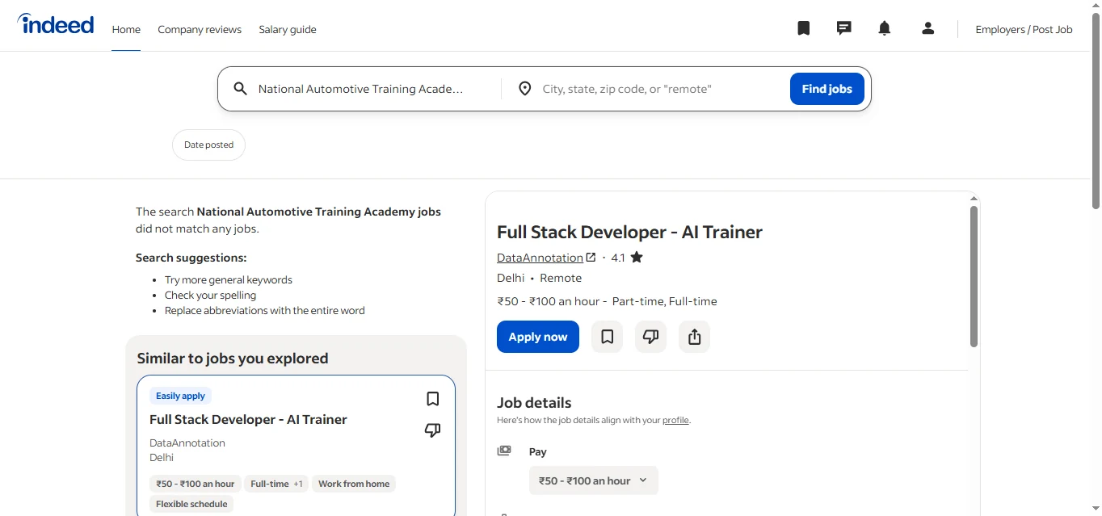
Task: Click the Try more general keywords suggestion
Action: point(229,279)
